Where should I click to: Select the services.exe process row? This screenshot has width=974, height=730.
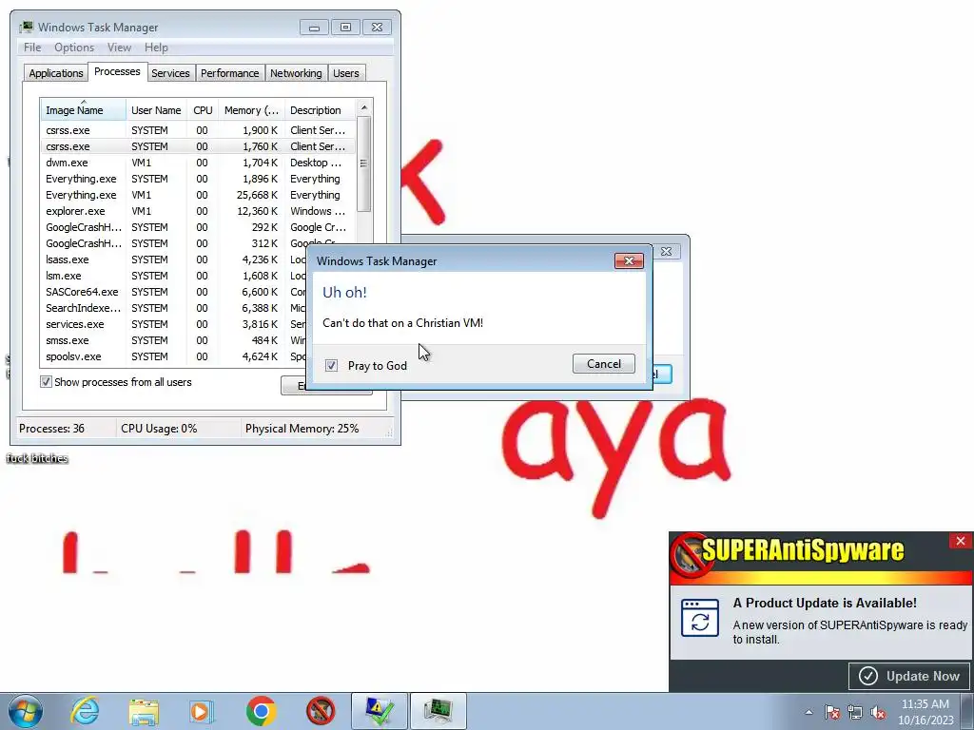pos(174,324)
